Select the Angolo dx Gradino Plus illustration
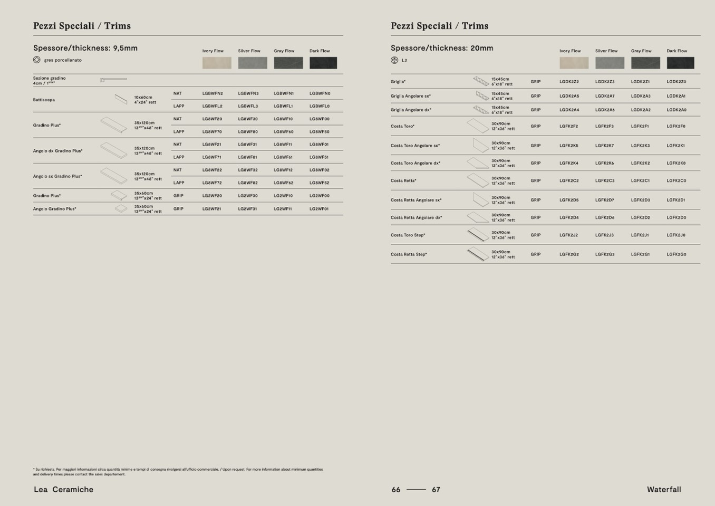Viewport: 715px width, 506px height. pos(114,150)
